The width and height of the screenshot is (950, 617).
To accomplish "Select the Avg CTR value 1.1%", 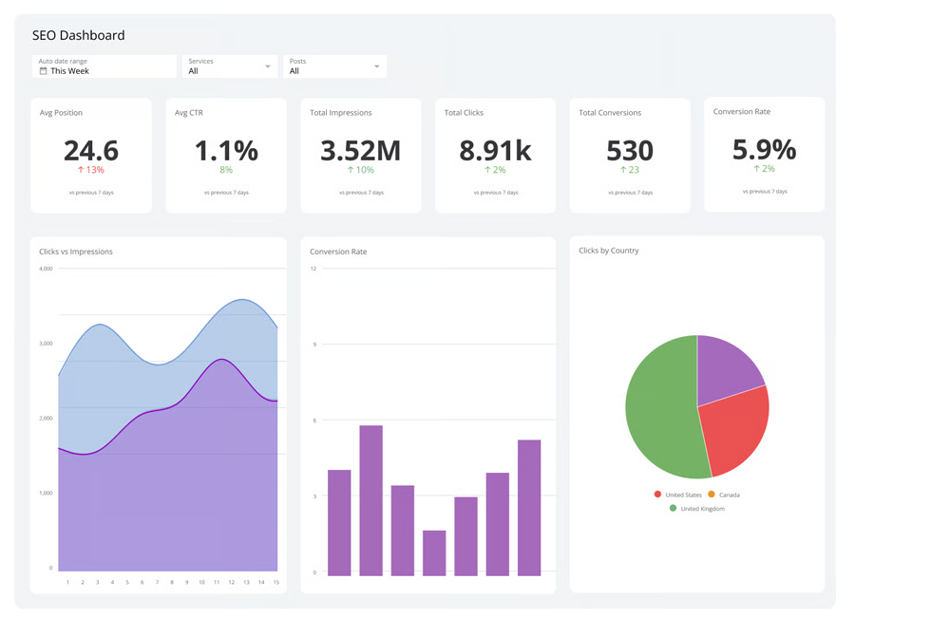I will pyautogui.click(x=226, y=150).
